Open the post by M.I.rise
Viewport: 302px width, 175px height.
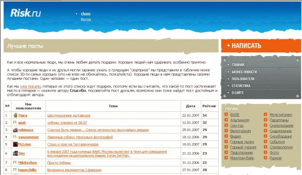point(73,144)
